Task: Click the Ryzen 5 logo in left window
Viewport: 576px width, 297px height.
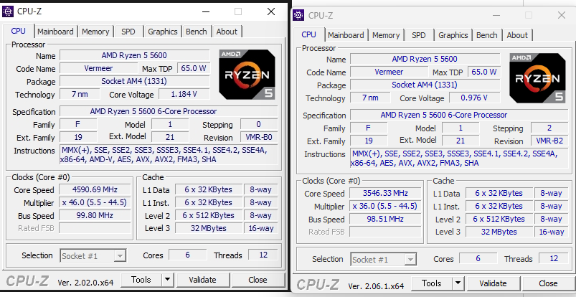Action: [x=247, y=75]
